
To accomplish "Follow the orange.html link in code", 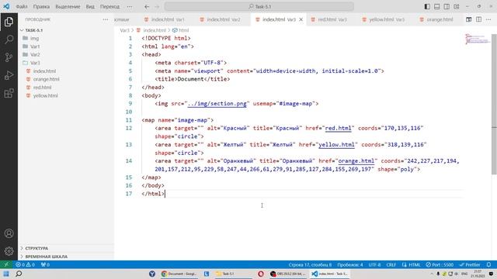I will pos(356,161).
